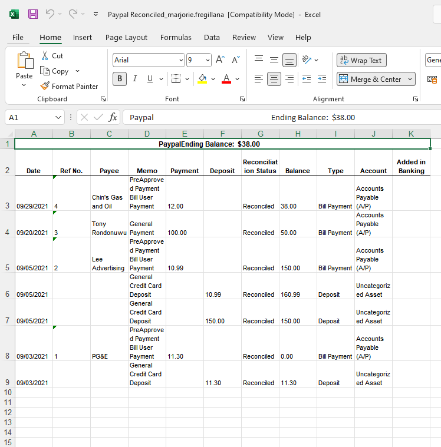Open Customize Quick Access Toolbar menu
This screenshot has width=441, height=447.
(x=96, y=14)
